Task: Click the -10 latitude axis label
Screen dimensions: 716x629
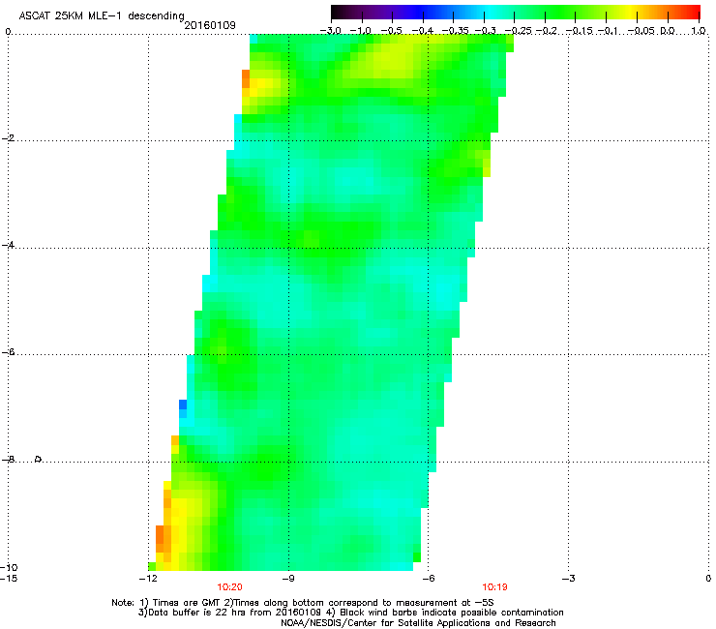Action: [9, 567]
